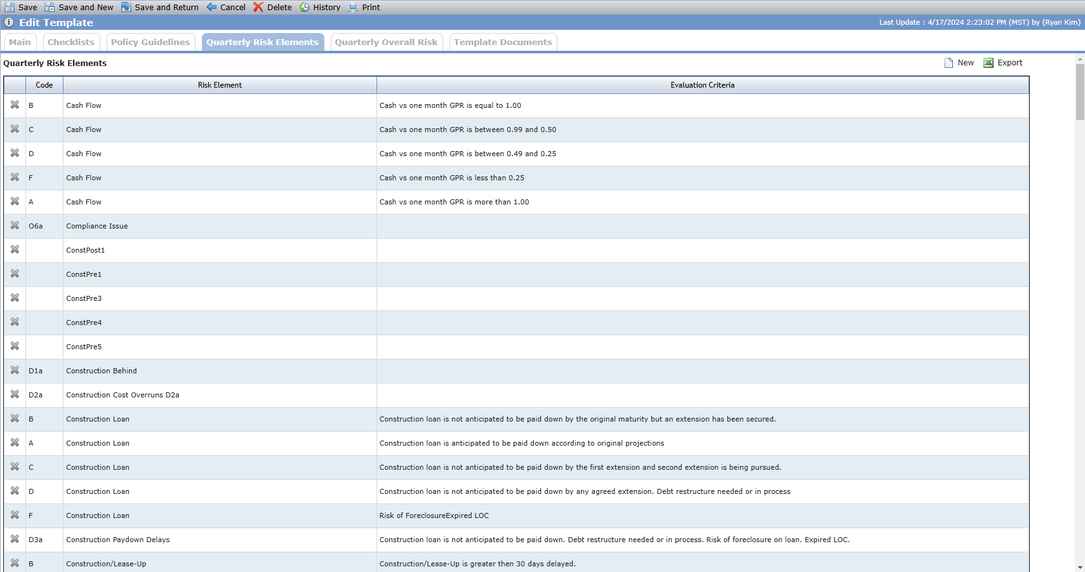Select 'Construction Cost Overruns D2a' cell
This screenshot has height=572, width=1085.
tap(220, 395)
